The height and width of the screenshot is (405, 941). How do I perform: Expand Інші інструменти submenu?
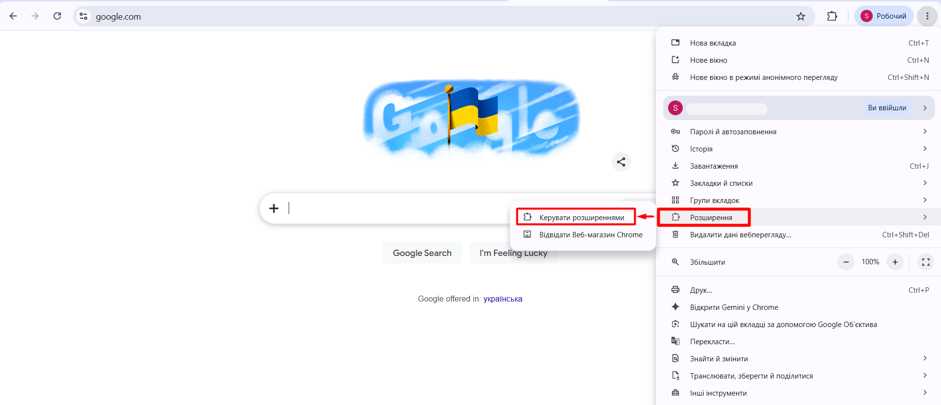[799, 393]
